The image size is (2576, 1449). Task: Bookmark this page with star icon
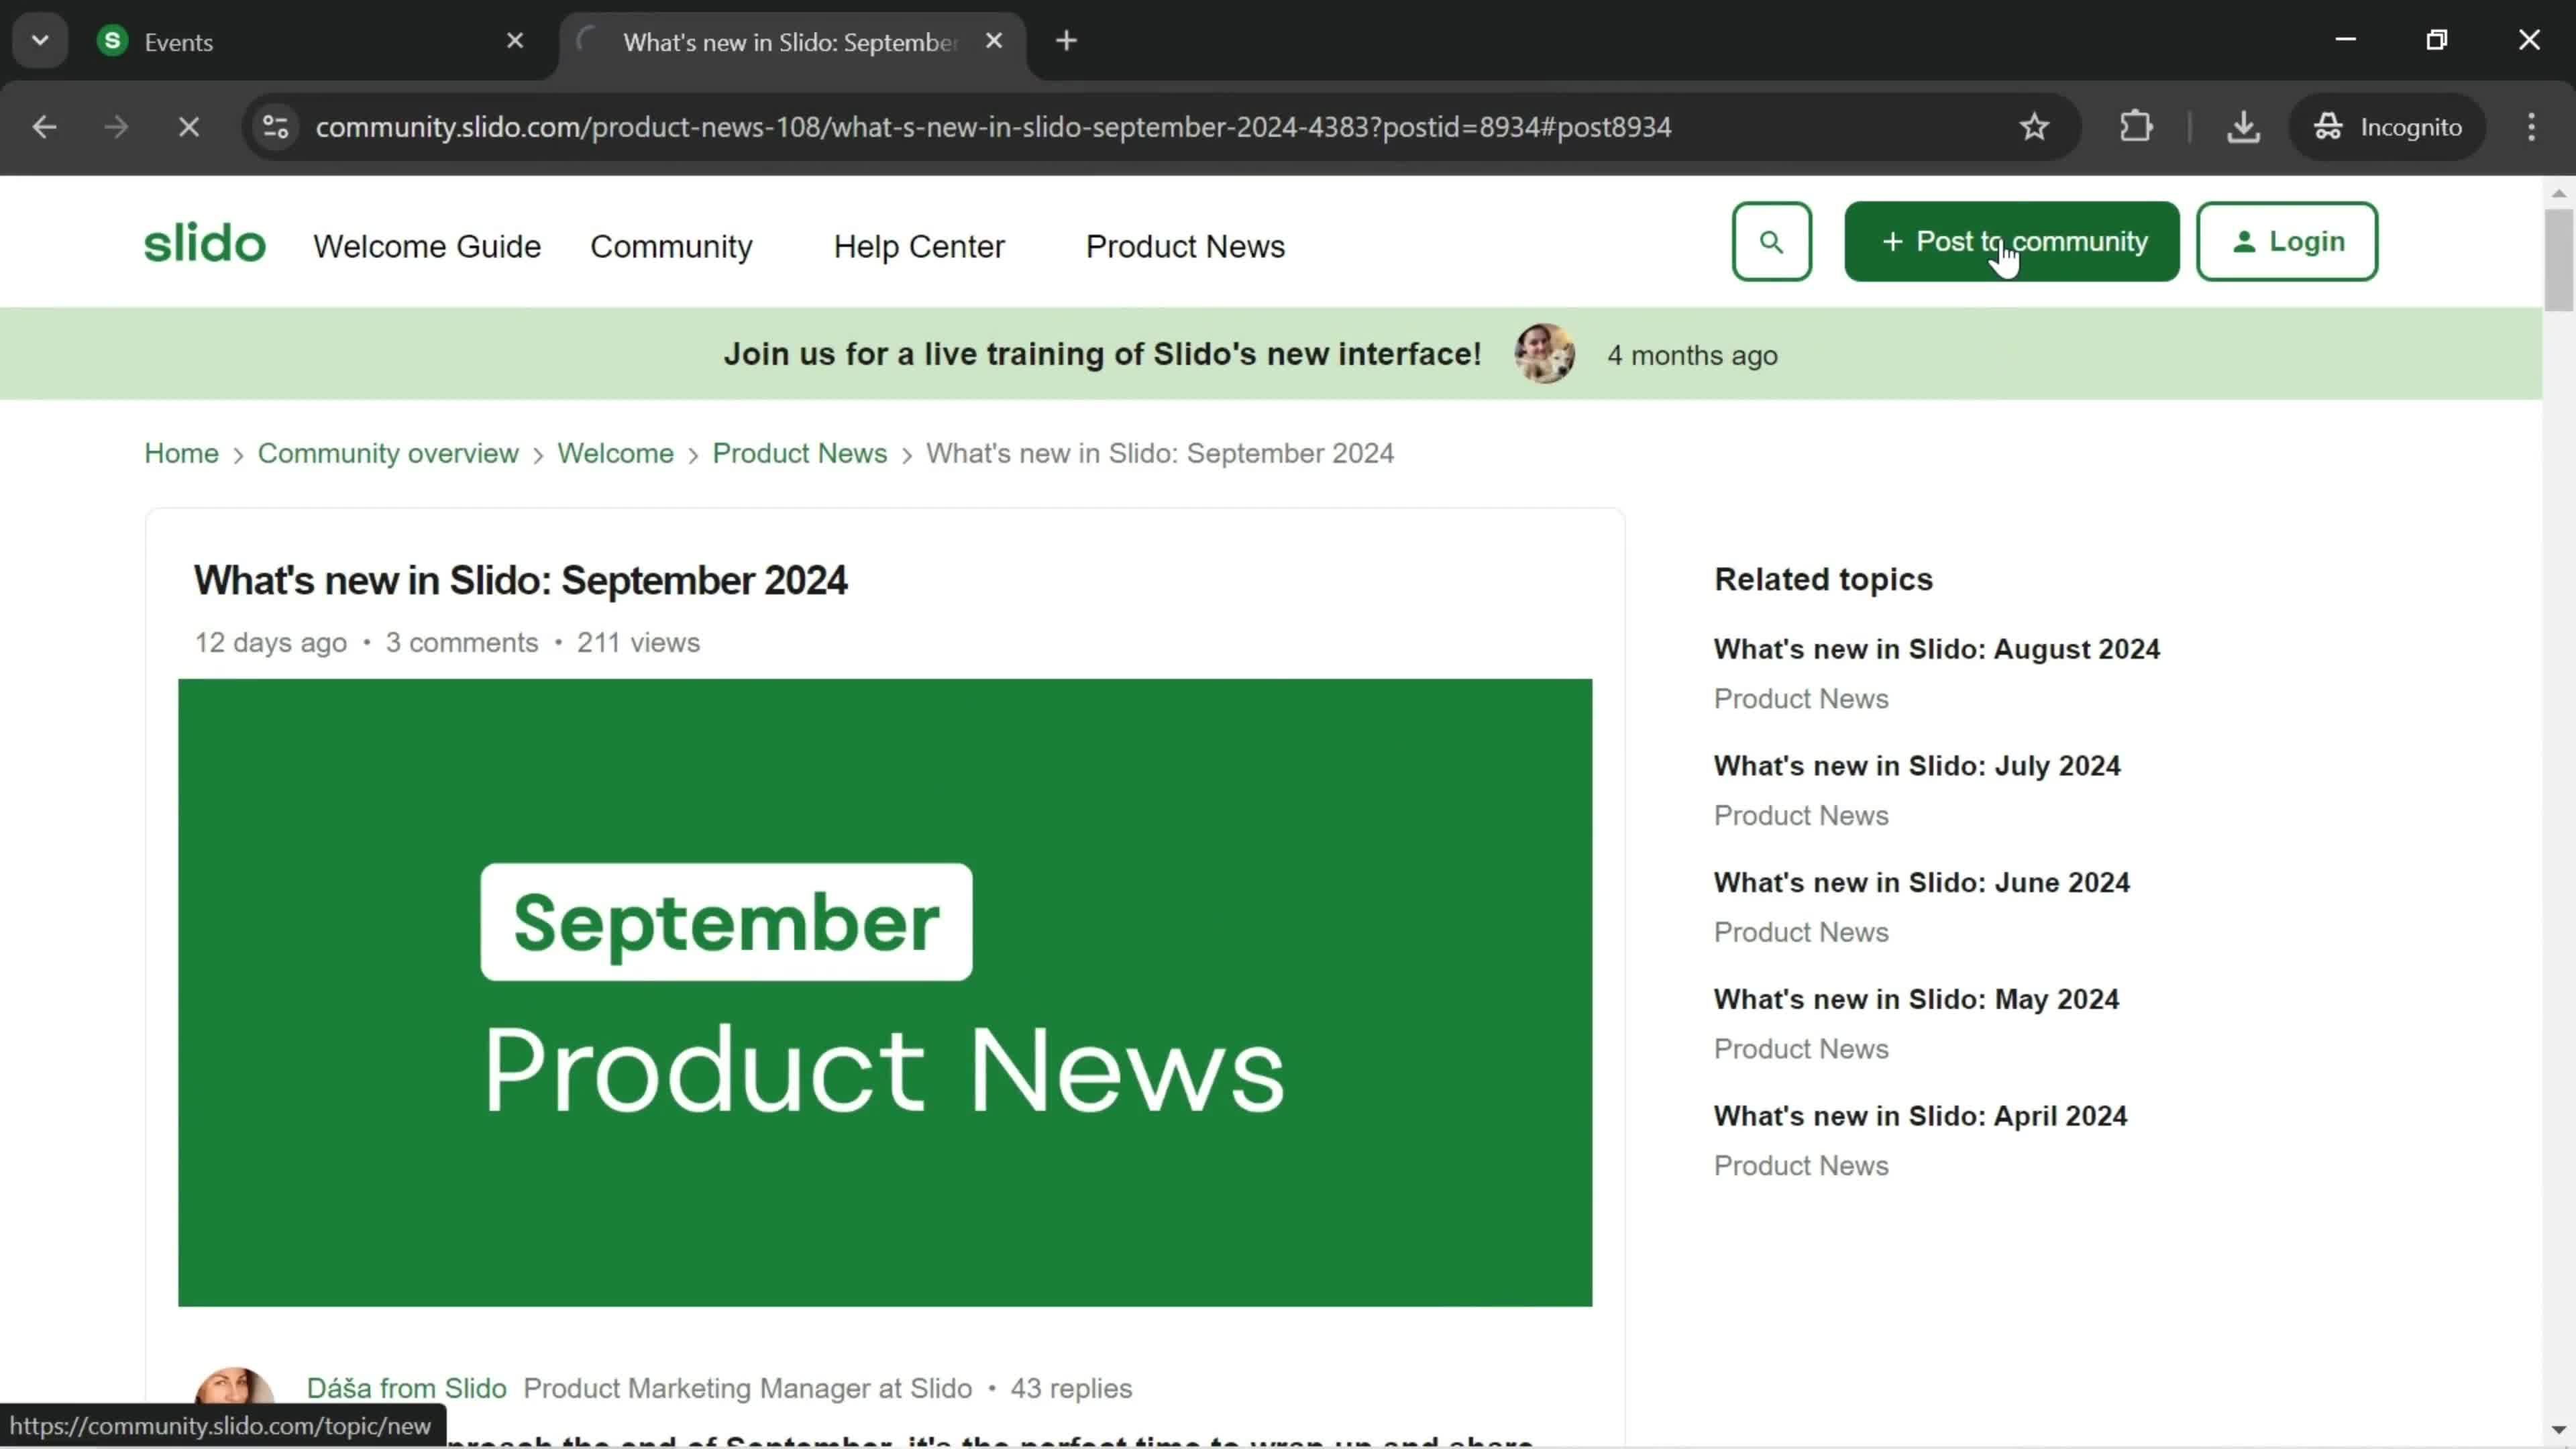pos(2034,127)
